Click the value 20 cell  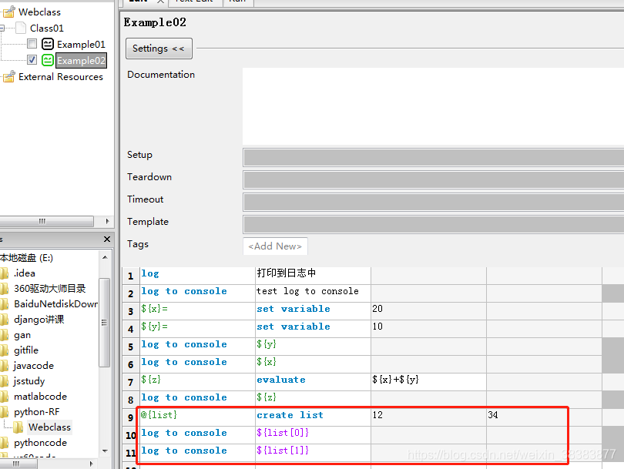(x=428, y=310)
